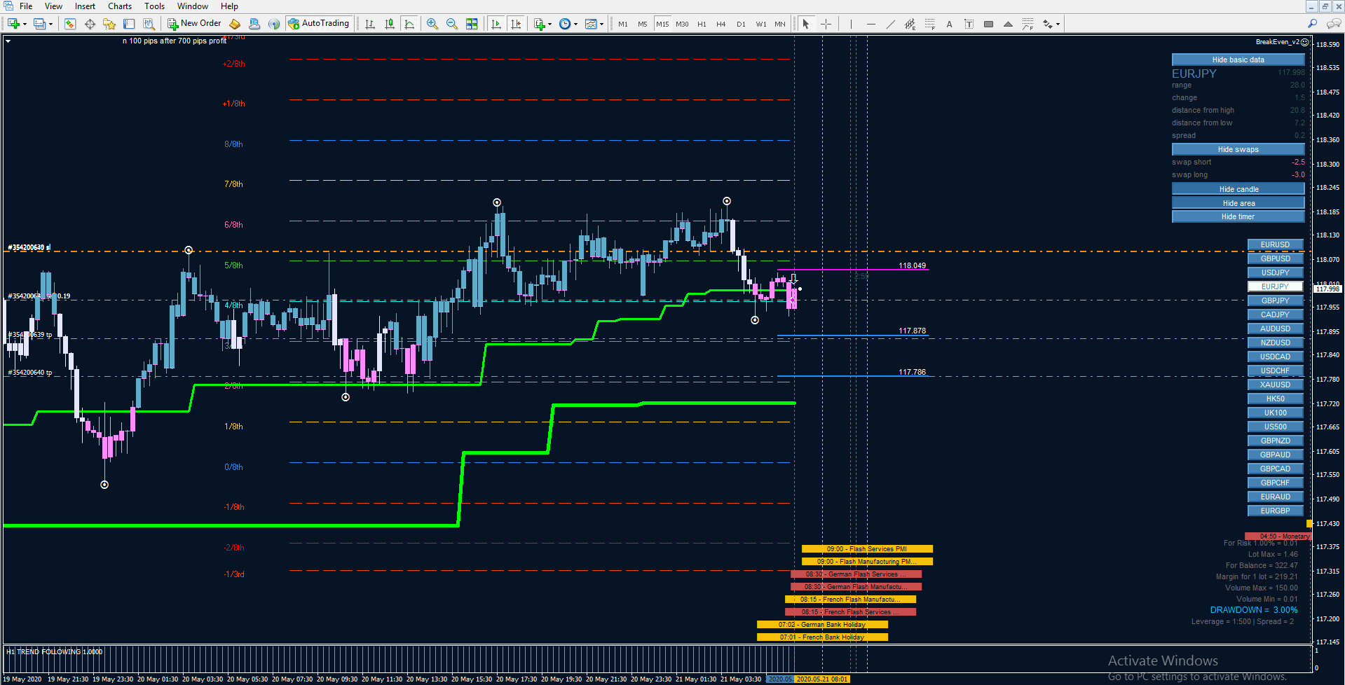Open the search magnifier in toolbar

tap(1312, 24)
